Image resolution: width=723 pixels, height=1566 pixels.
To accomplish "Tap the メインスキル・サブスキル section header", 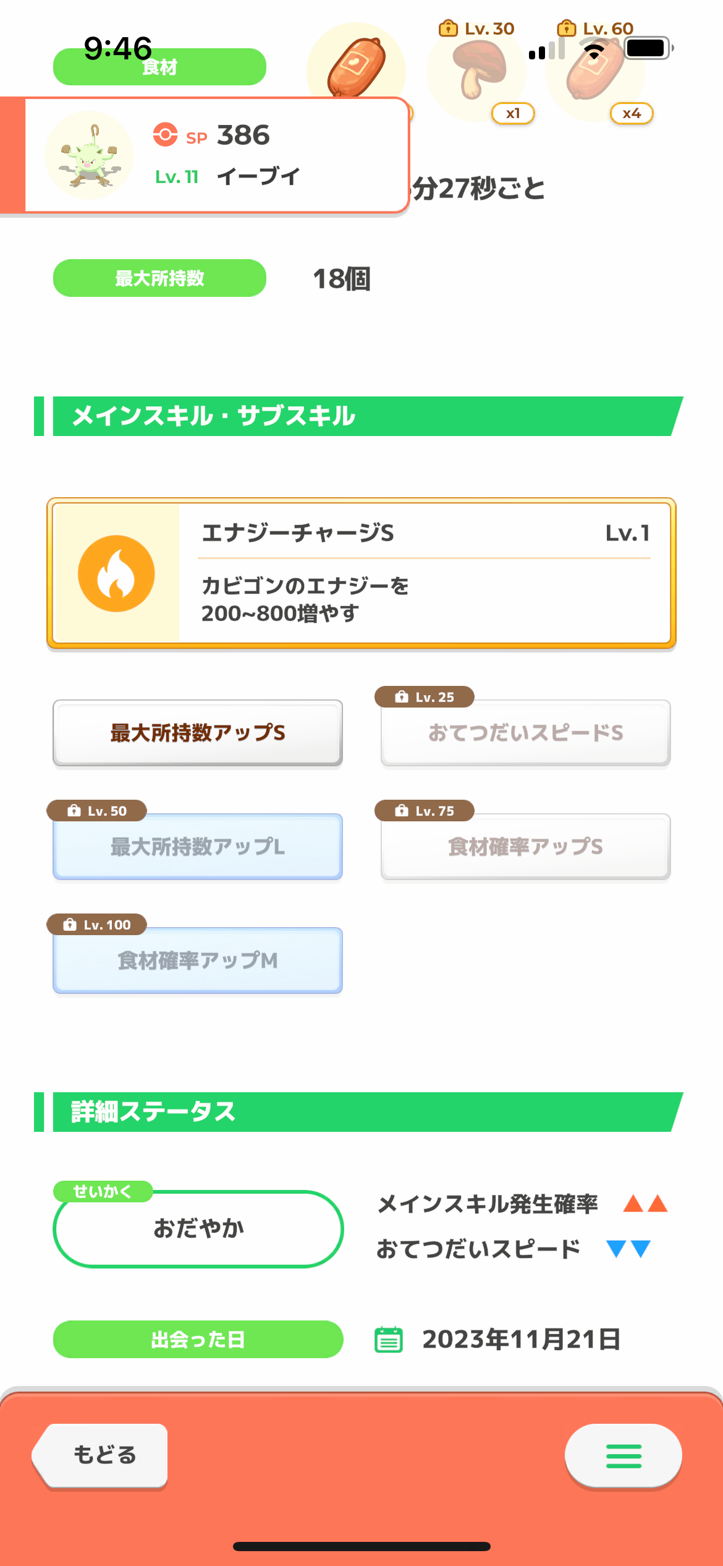I will point(359,416).
